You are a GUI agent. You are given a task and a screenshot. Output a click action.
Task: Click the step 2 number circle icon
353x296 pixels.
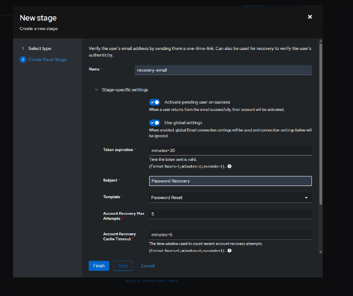pyautogui.click(x=23, y=60)
